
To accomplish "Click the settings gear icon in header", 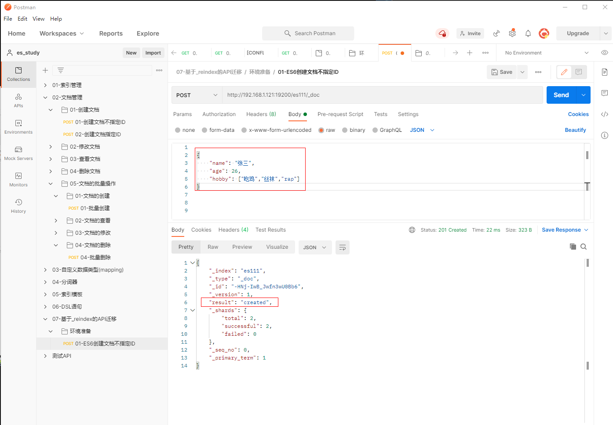I will coord(512,33).
